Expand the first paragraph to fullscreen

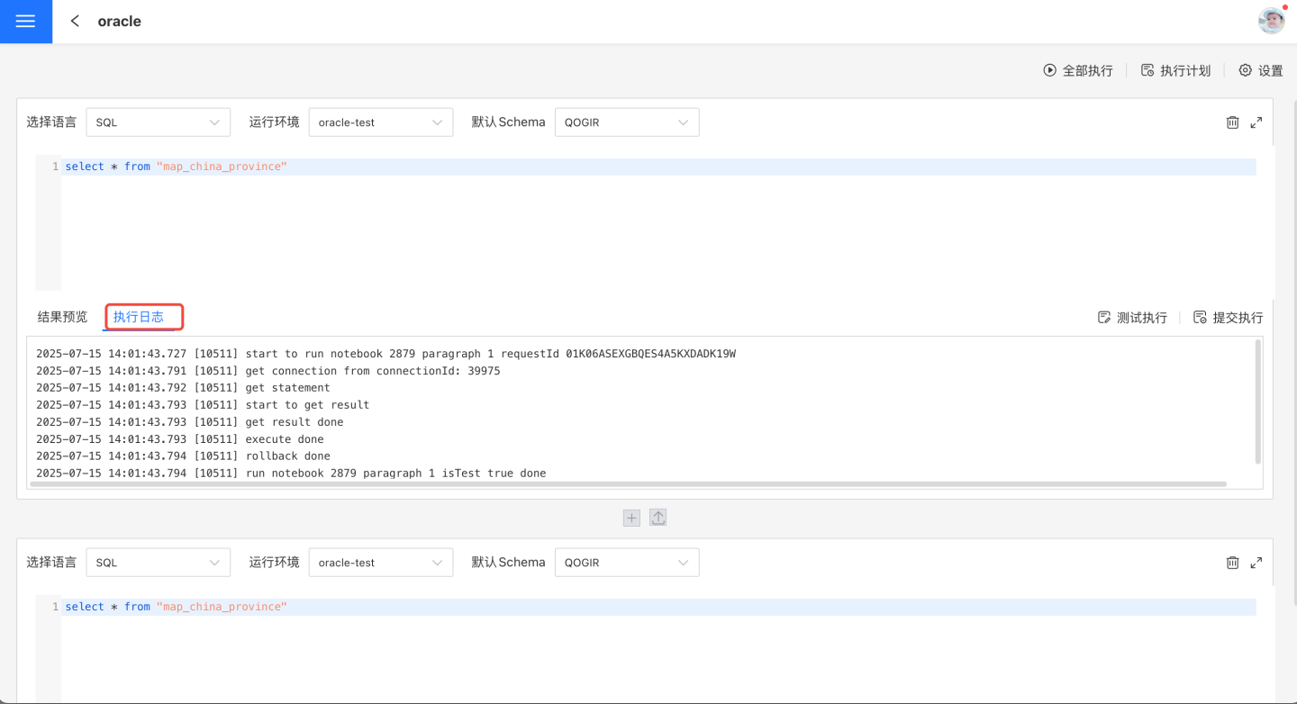1256,122
